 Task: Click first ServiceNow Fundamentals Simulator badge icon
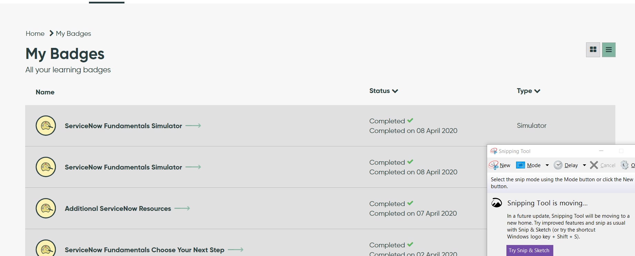[x=46, y=126]
